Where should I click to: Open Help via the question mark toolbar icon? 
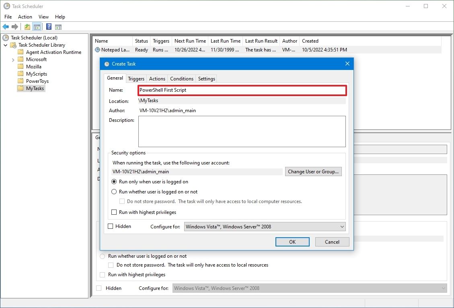(x=48, y=27)
